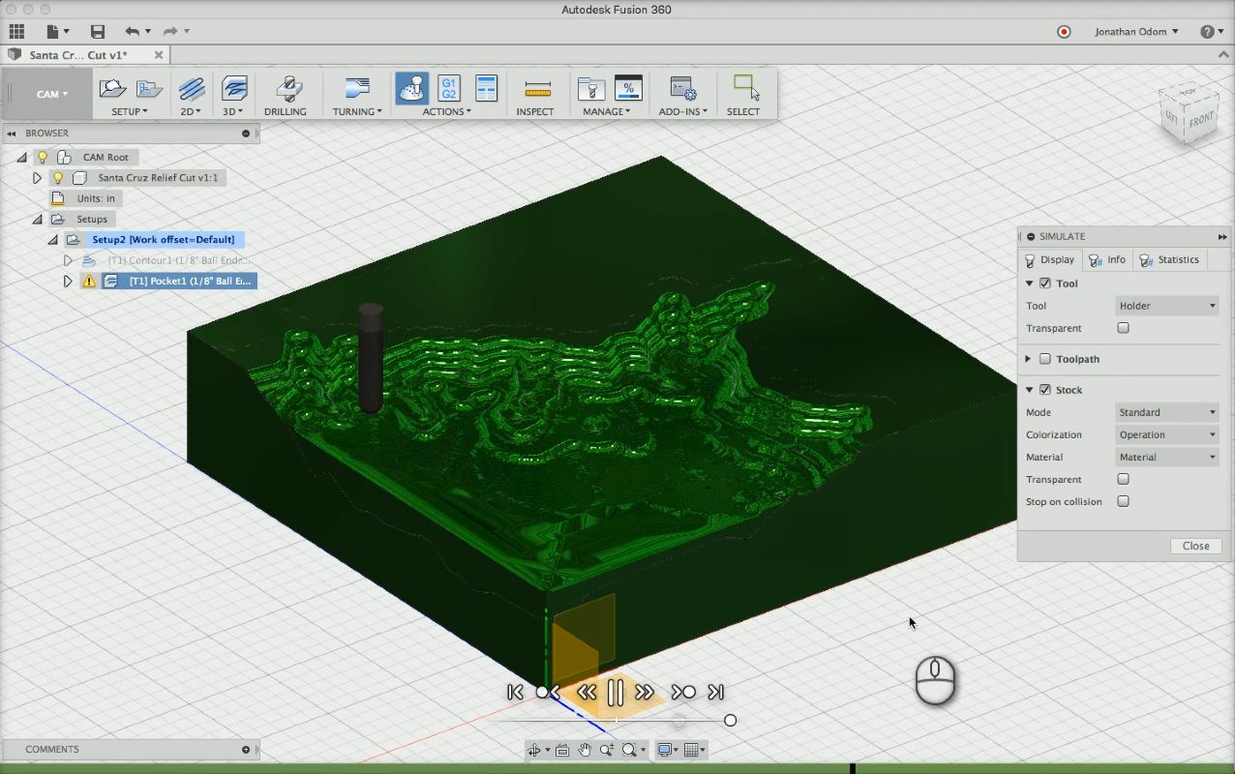Image resolution: width=1235 pixels, height=774 pixels.
Task: Click the Save disk icon
Action: pyautogui.click(x=98, y=32)
